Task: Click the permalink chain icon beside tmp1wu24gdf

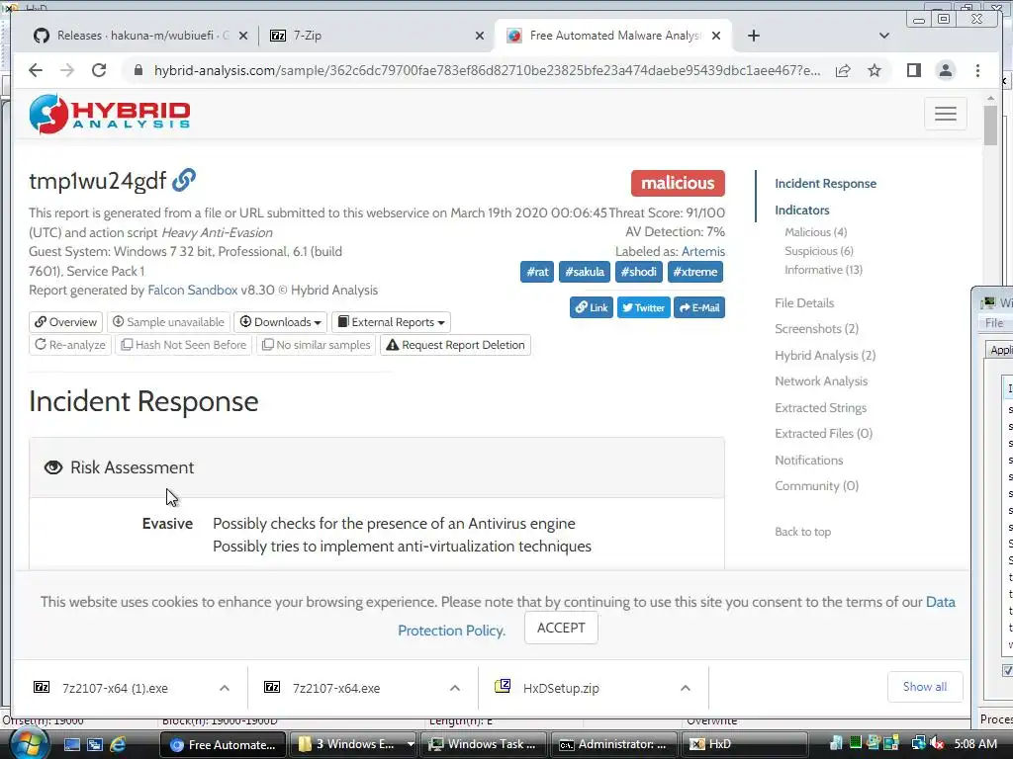Action: [184, 180]
